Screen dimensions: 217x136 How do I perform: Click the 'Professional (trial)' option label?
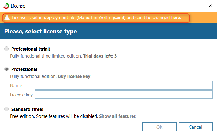tap(31, 49)
